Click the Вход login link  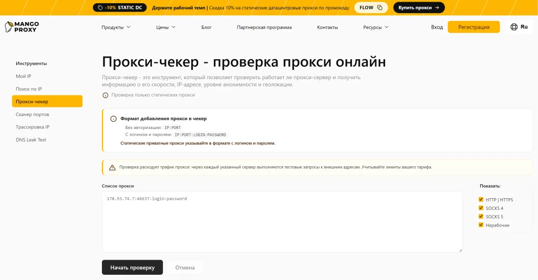tap(437, 27)
